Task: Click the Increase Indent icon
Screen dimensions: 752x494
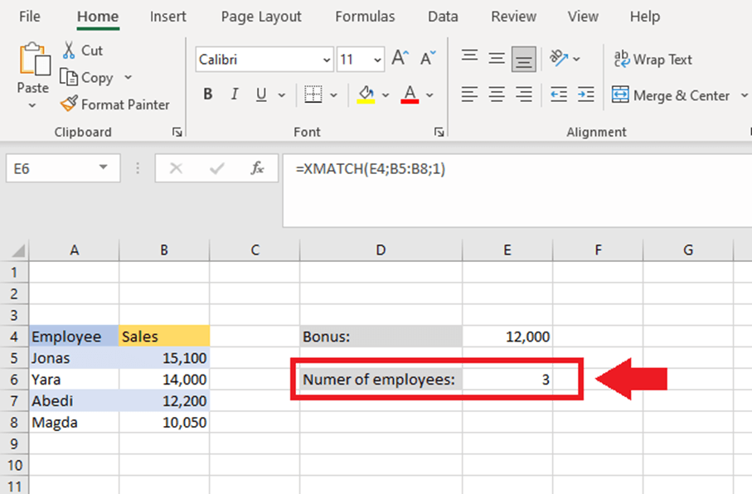Action: pos(586,95)
